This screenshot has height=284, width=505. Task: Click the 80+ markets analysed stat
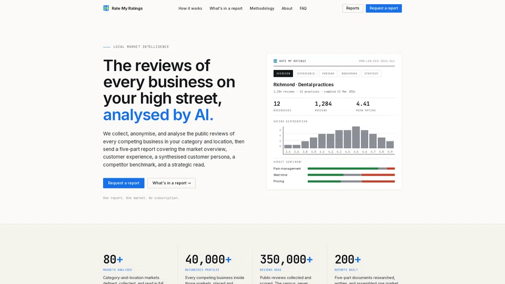coord(113,259)
